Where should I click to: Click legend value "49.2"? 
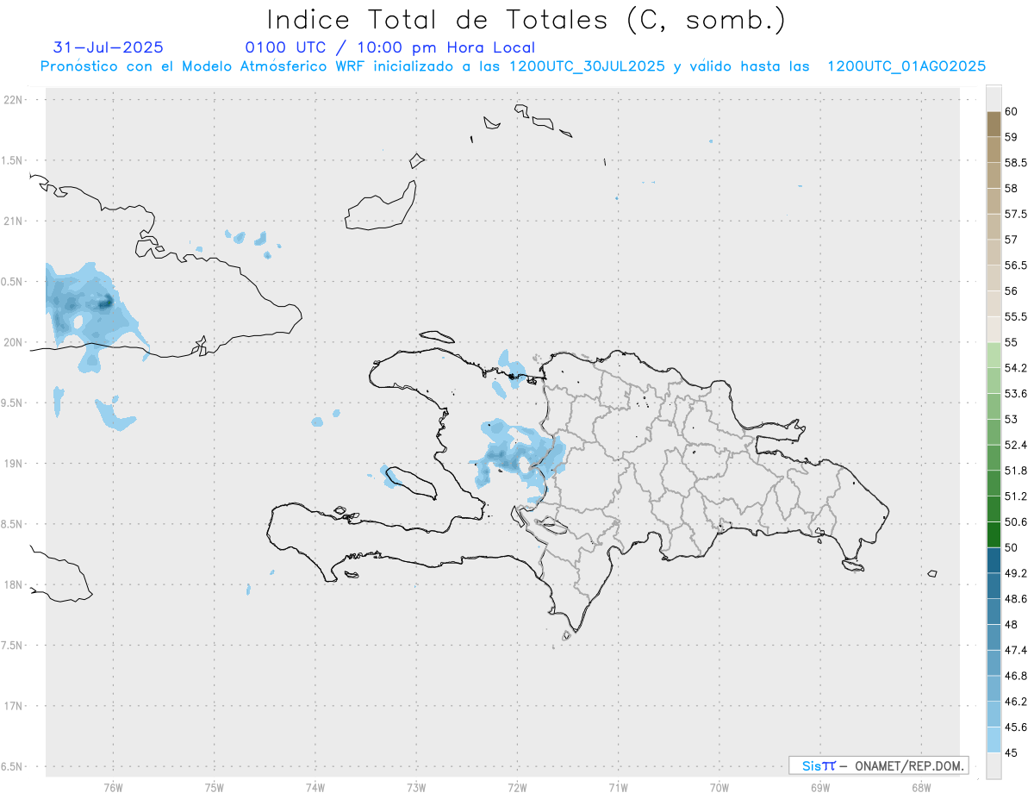point(1015,573)
